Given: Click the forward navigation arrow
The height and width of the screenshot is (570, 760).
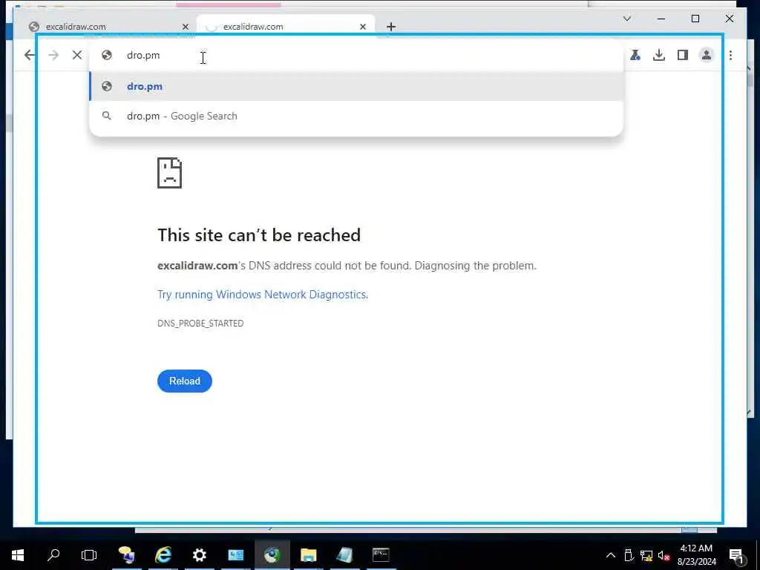Looking at the screenshot, I should click(53, 55).
